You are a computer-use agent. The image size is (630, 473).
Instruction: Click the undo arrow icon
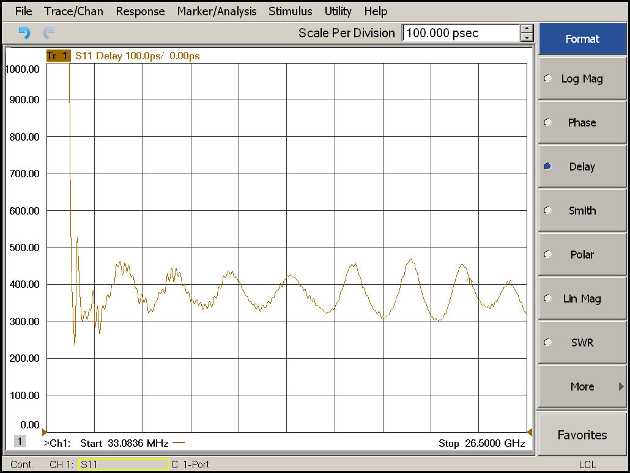(24, 33)
